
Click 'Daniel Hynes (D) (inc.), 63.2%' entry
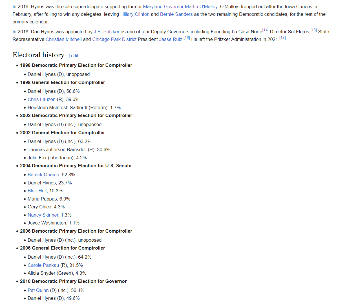click(x=59, y=141)
